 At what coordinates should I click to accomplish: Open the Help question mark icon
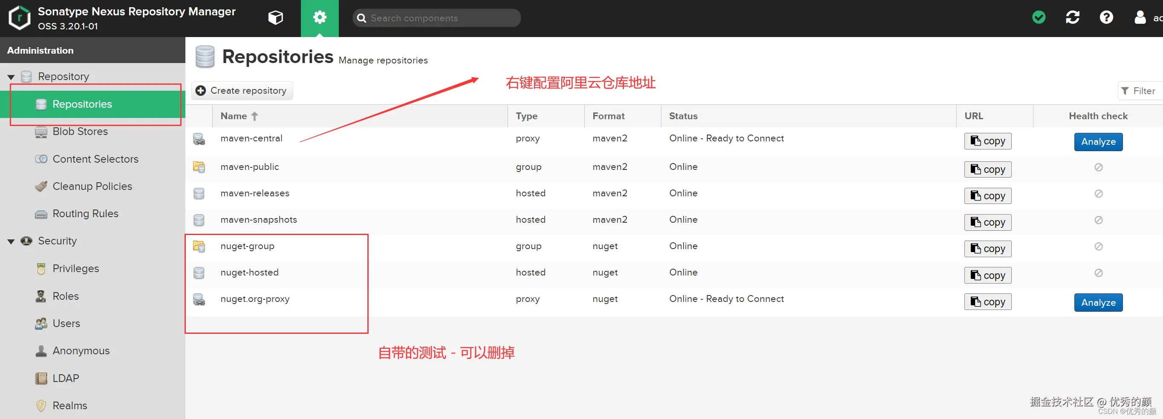click(1107, 17)
